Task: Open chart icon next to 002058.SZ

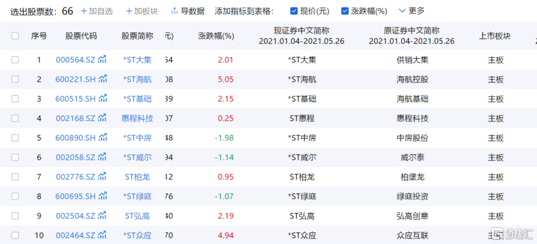Action: click(102, 157)
